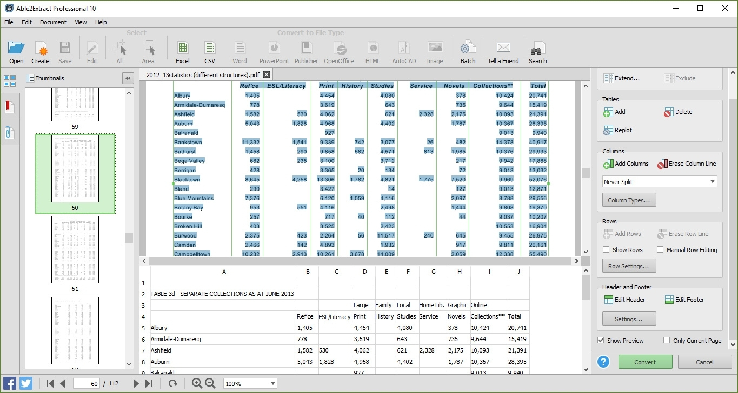The image size is (738, 393).
Task: Select the Excel conversion icon
Action: tap(182, 51)
